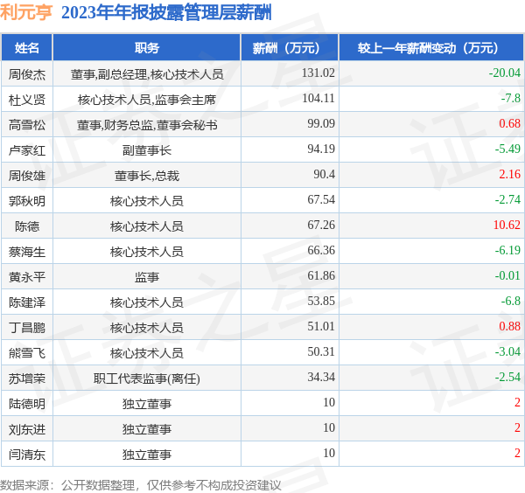Select the name 蔡海生

(x=27, y=252)
